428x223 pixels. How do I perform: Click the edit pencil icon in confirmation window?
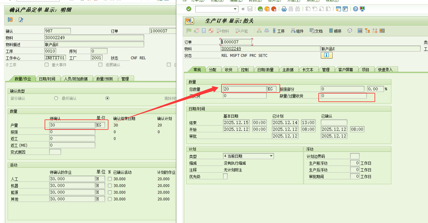coord(21,20)
